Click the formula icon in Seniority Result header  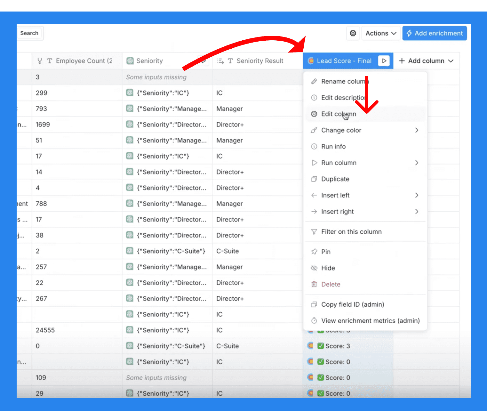(x=220, y=61)
